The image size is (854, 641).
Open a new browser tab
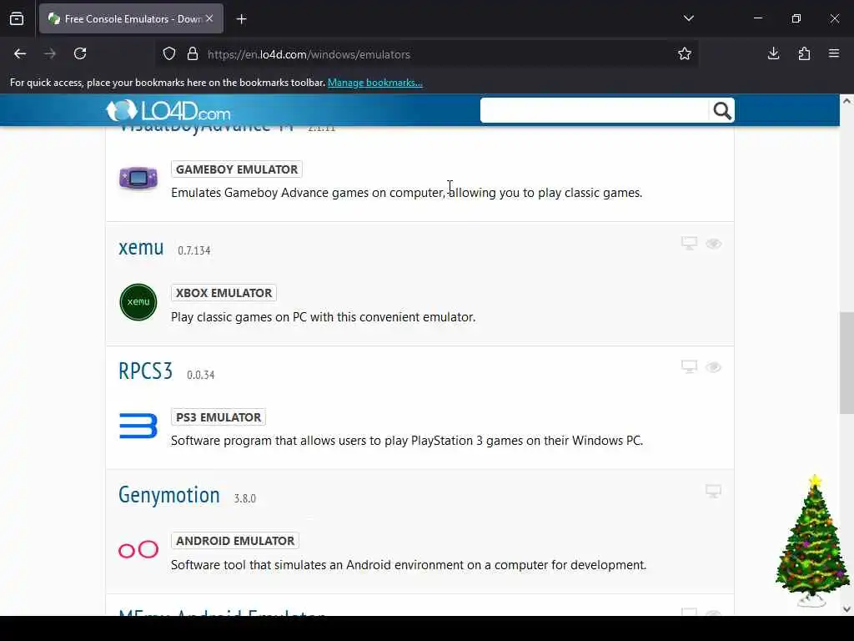tap(242, 19)
